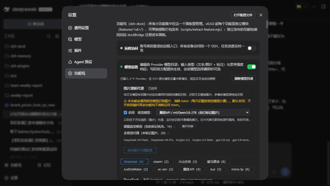
Task: Click the grey status dot beside 远程访问
Action: [x=121, y=48]
